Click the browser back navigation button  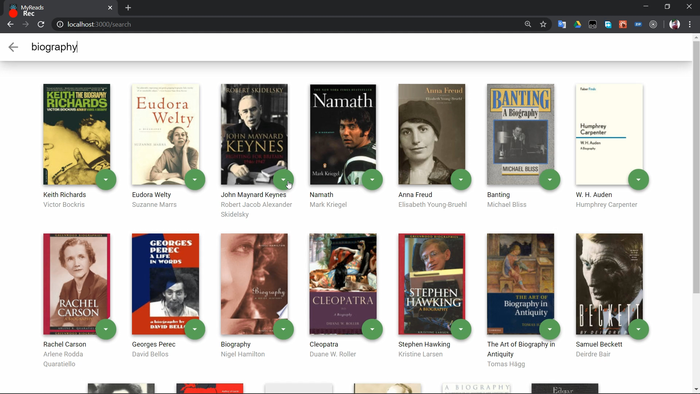tap(10, 24)
